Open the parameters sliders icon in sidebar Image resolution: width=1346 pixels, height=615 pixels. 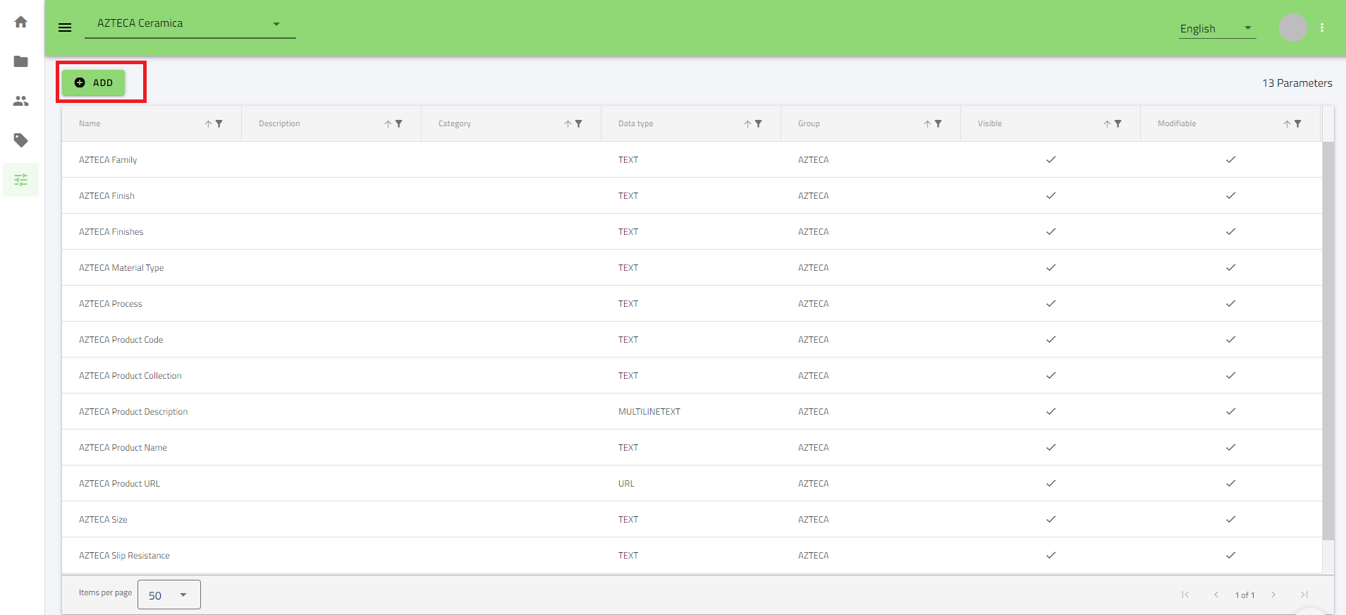click(21, 180)
